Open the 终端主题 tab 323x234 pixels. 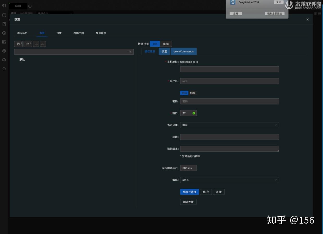pyautogui.click(x=79, y=33)
